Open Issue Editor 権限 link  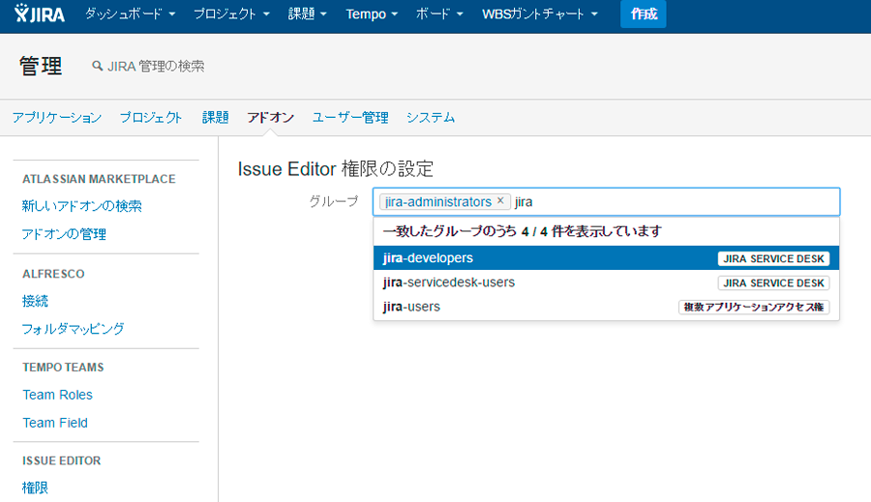[x=35, y=487]
